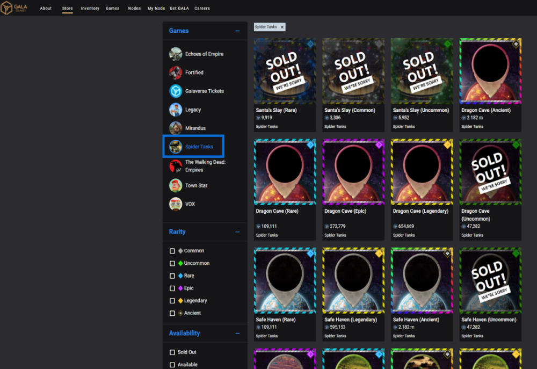The image size is (537, 369).
Task: Select the Fortified game icon
Action: click(x=176, y=73)
